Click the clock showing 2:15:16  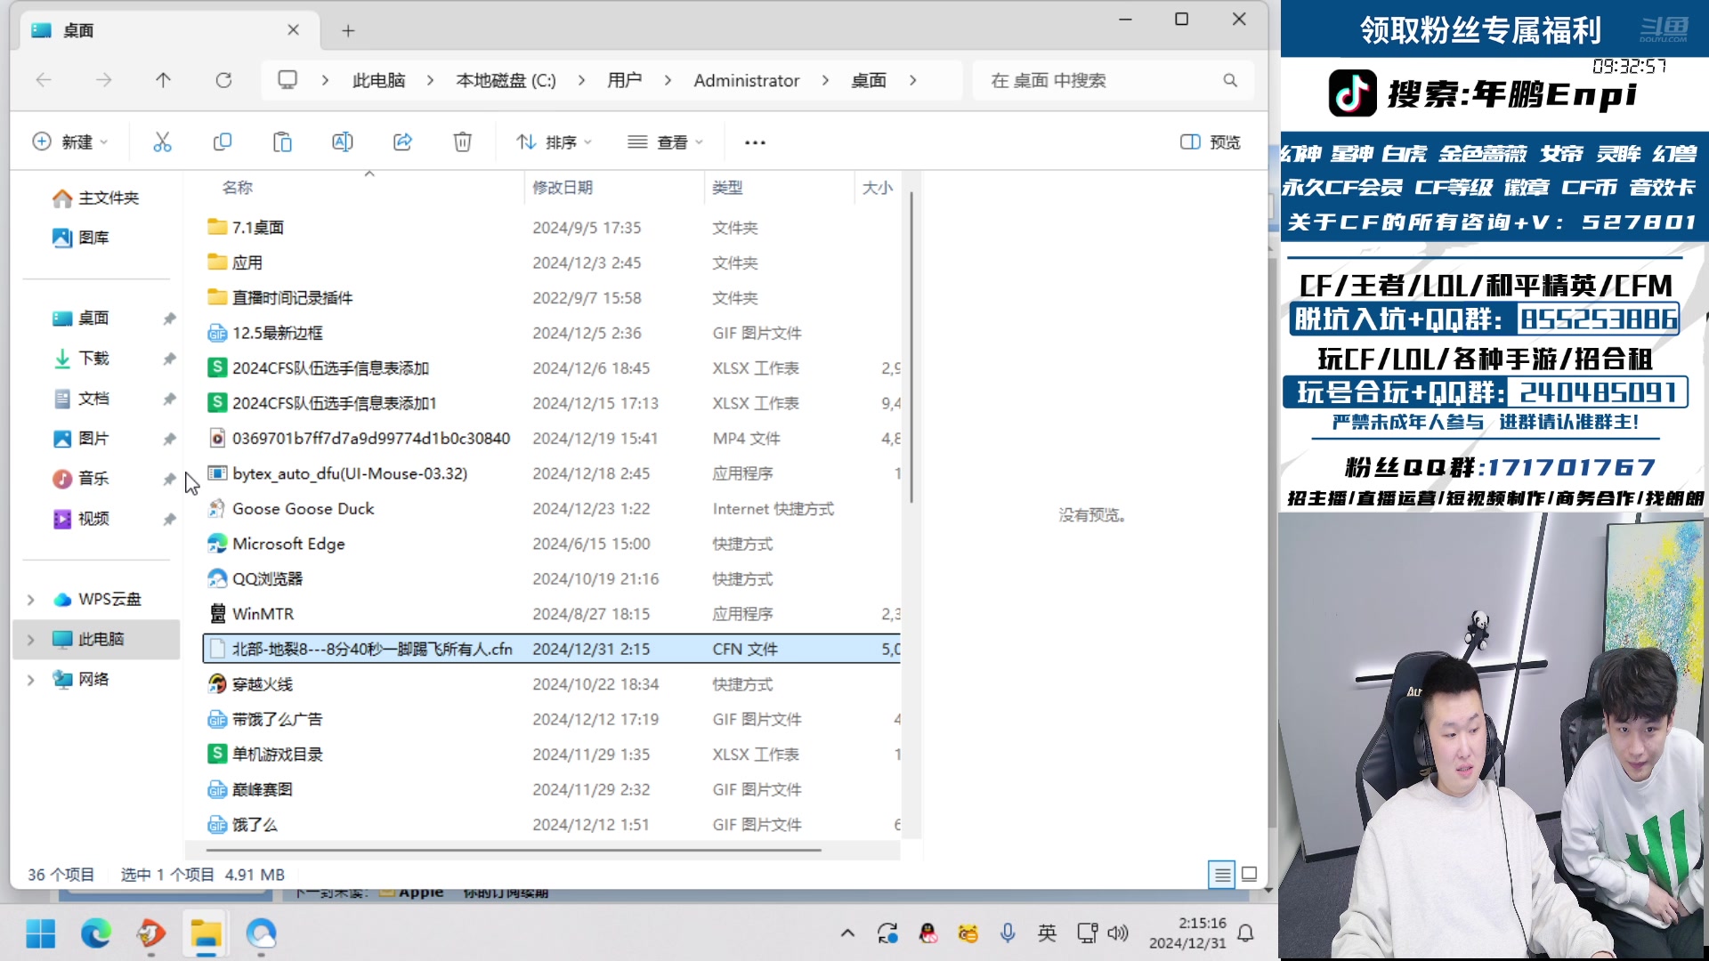[x=1202, y=924]
